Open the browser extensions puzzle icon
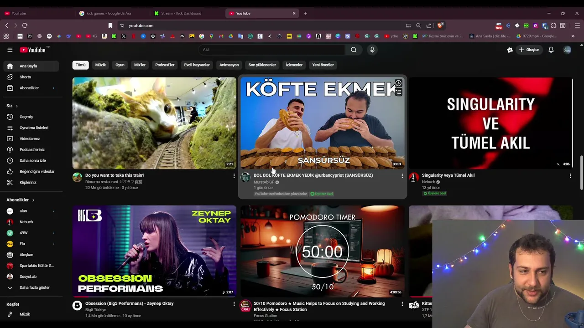The width and height of the screenshot is (584, 328). coord(554,26)
